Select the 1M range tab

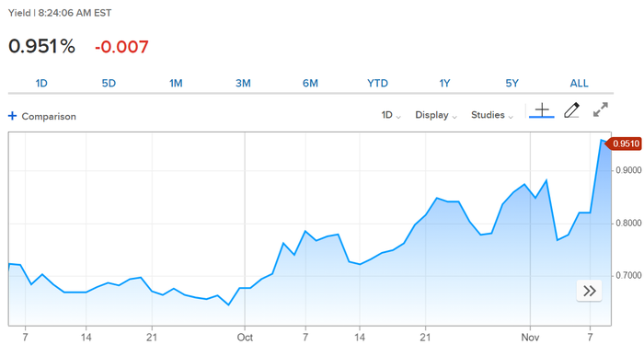pos(176,84)
